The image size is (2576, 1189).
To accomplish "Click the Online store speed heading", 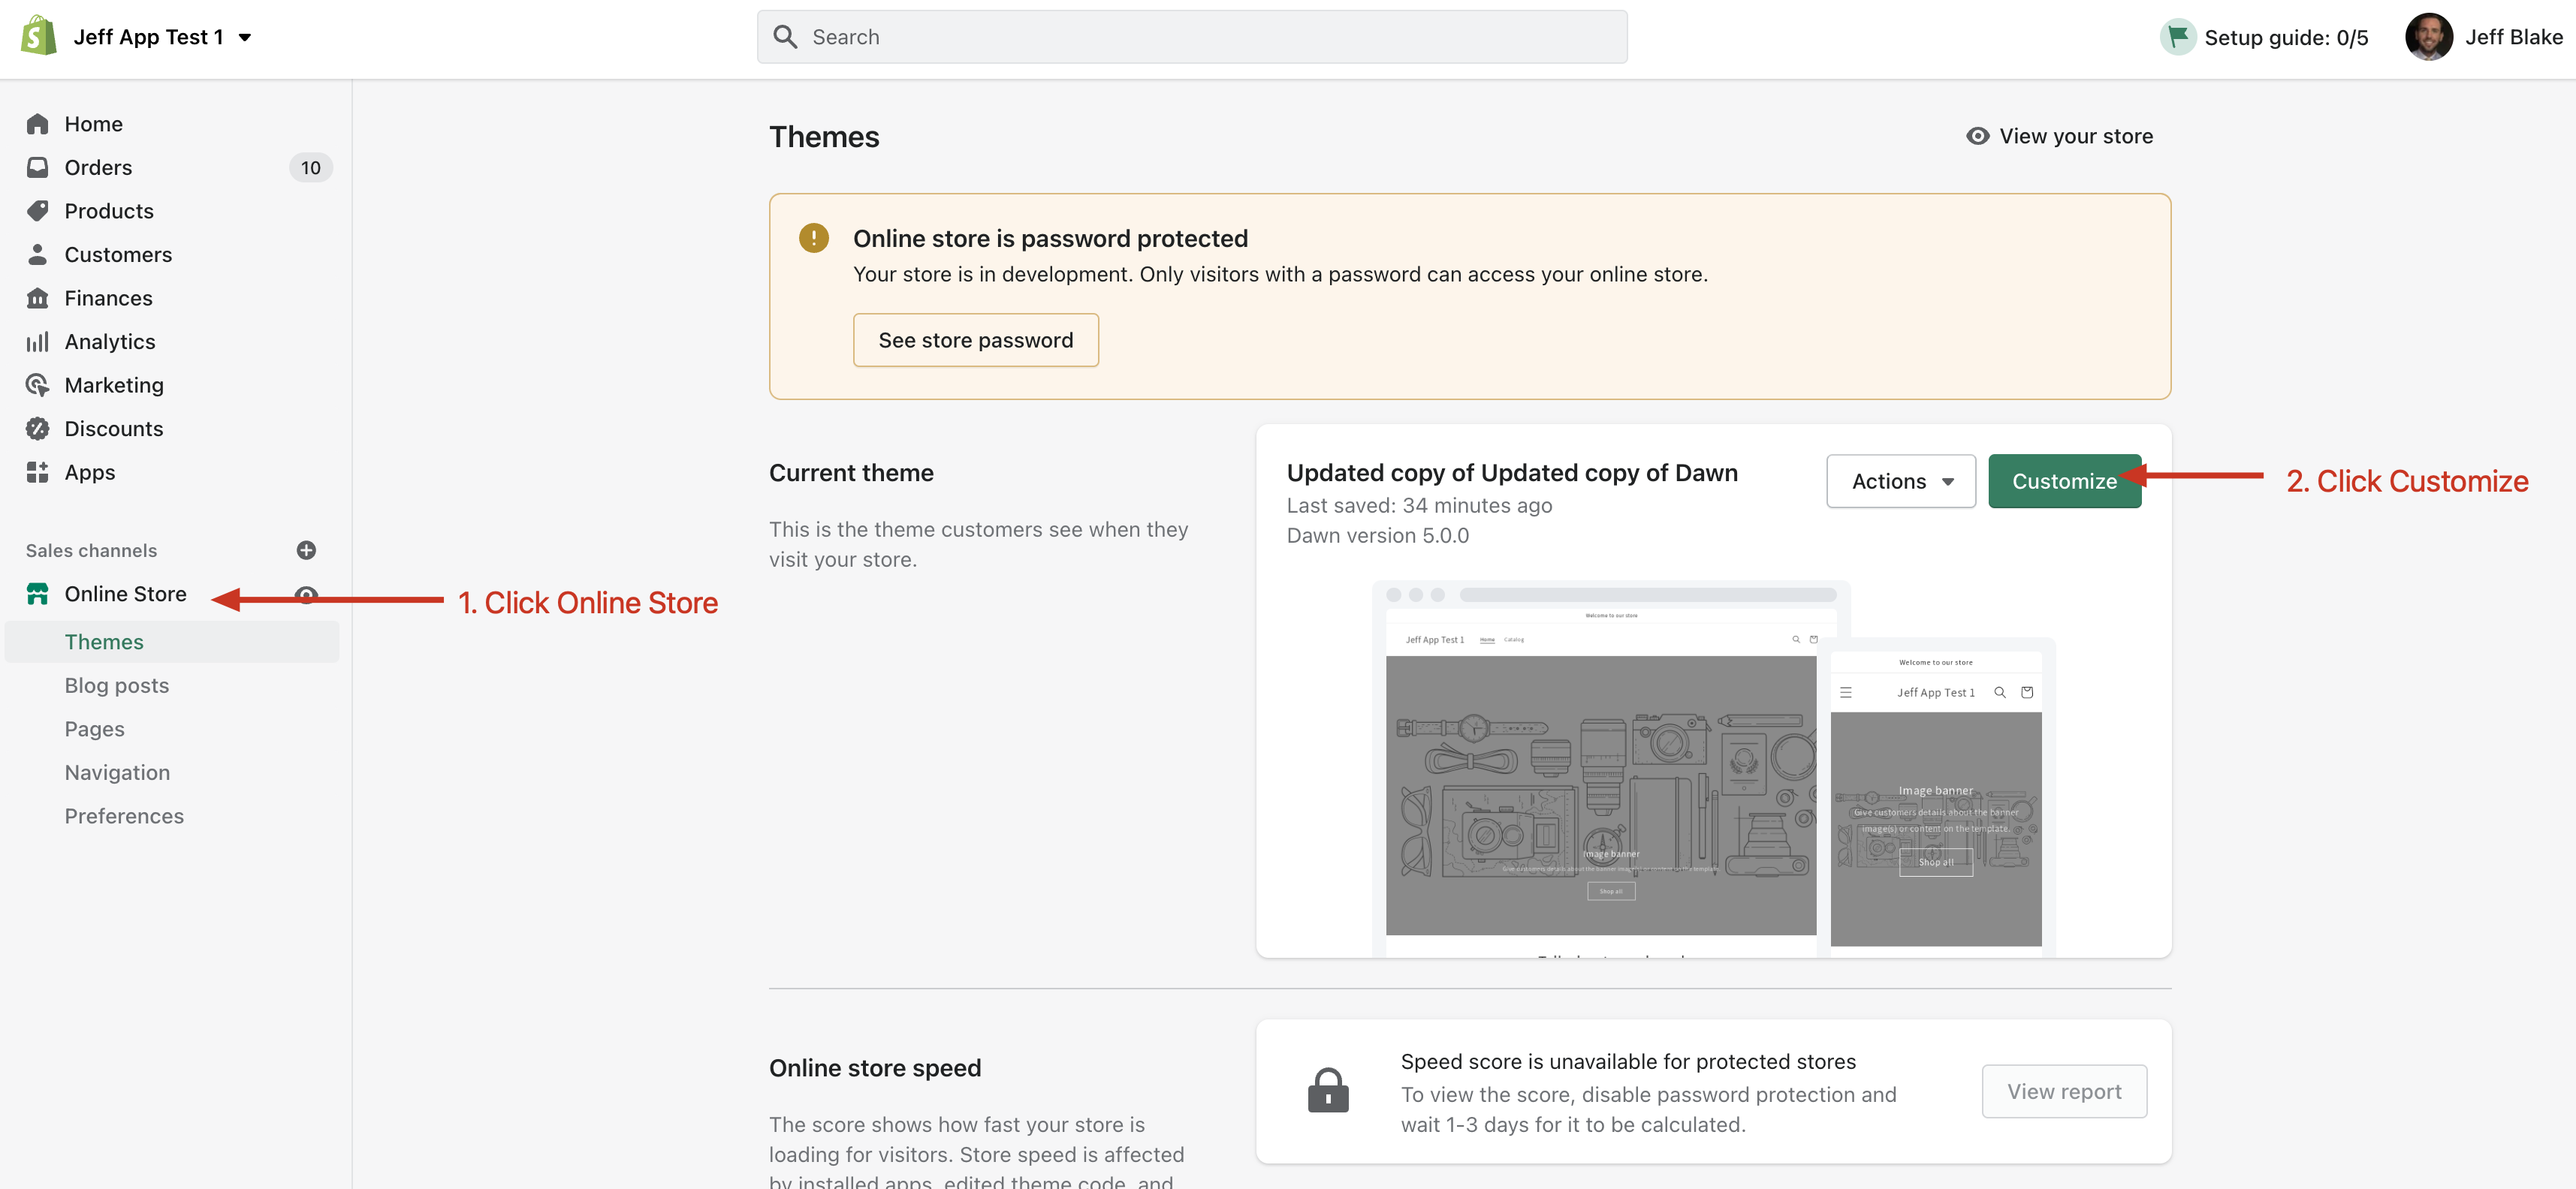I will click(875, 1068).
